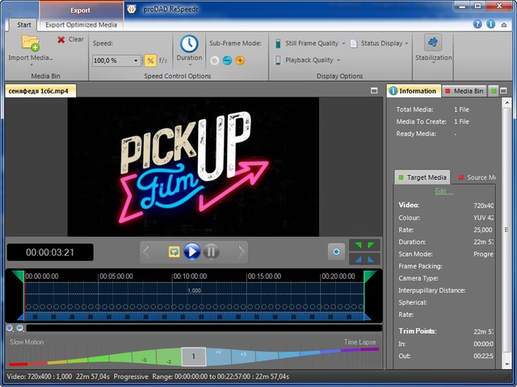Image resolution: width=517 pixels, height=387 pixels.
Task: Open the Speed percentage combo box
Action: [116, 60]
